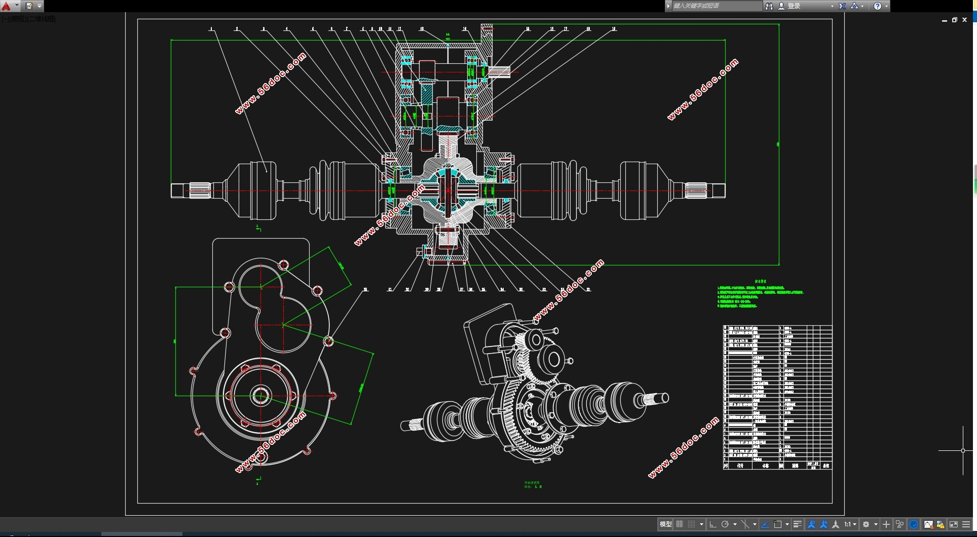Click the 二维线框 visual style label

[42, 19]
